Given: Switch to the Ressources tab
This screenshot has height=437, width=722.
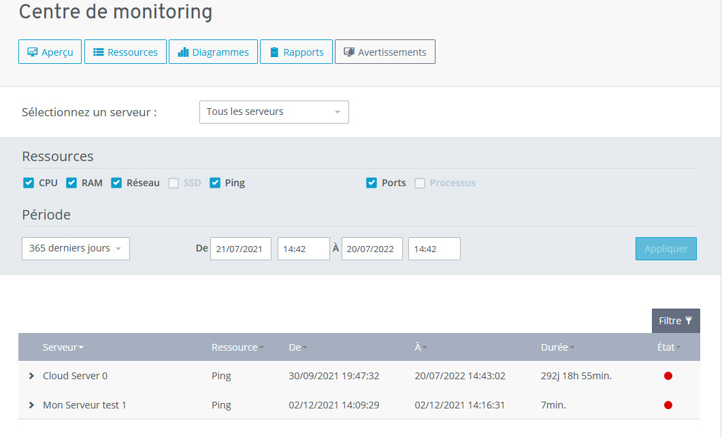Looking at the screenshot, I should (x=125, y=52).
